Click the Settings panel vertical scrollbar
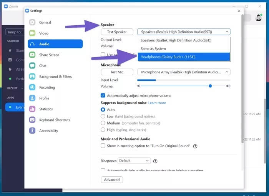 [x=242, y=79]
